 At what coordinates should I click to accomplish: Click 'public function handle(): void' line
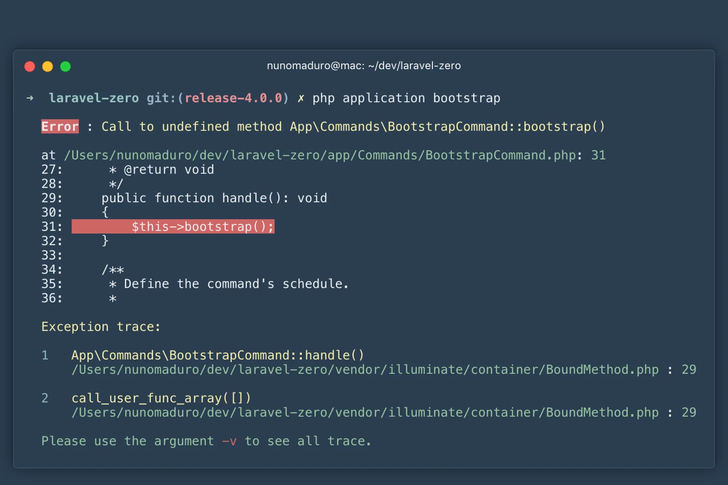[214, 198]
